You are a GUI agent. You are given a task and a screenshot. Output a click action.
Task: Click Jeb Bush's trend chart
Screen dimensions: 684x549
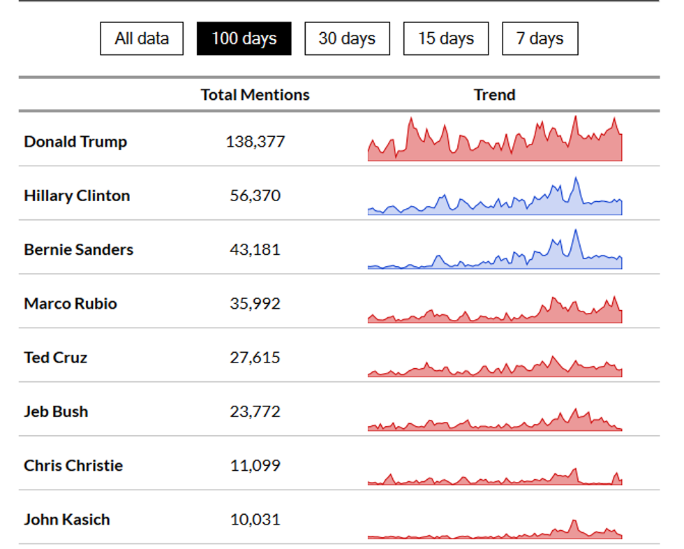click(494, 422)
